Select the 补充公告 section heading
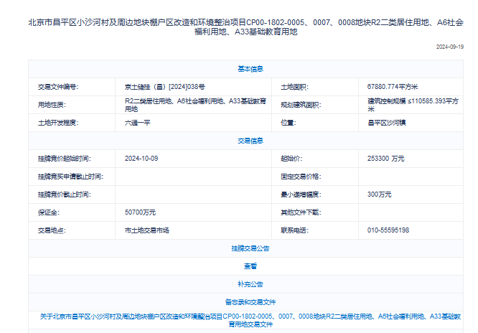The image size is (478, 333). tap(250, 283)
